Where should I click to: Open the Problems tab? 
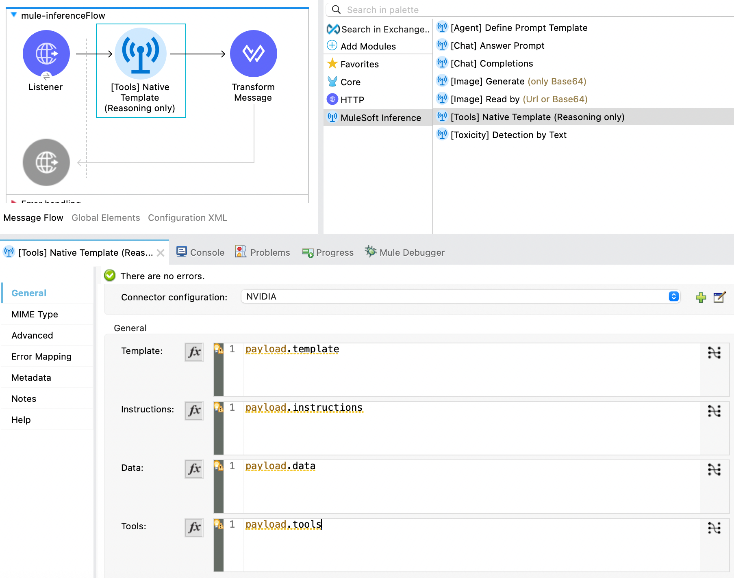tap(263, 252)
